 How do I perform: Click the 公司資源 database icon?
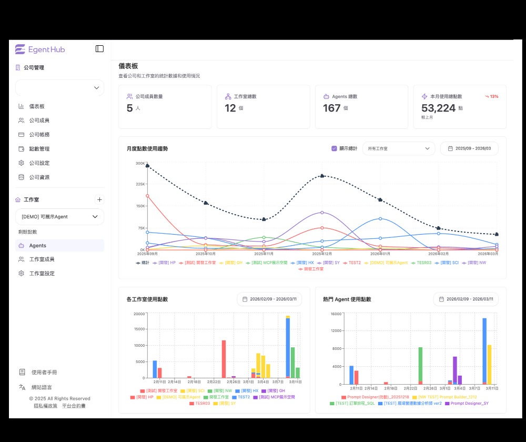22,177
